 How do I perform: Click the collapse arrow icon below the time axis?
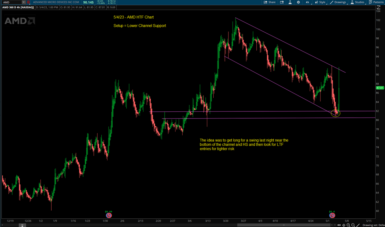point(21,225)
